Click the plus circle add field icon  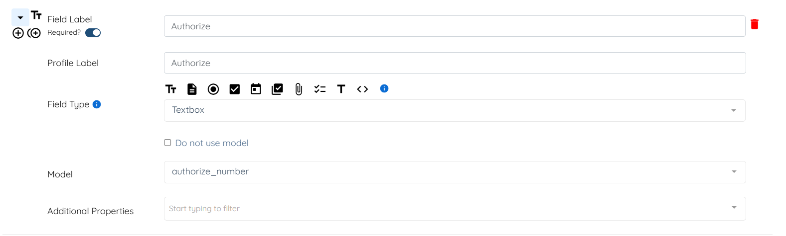pos(18,33)
